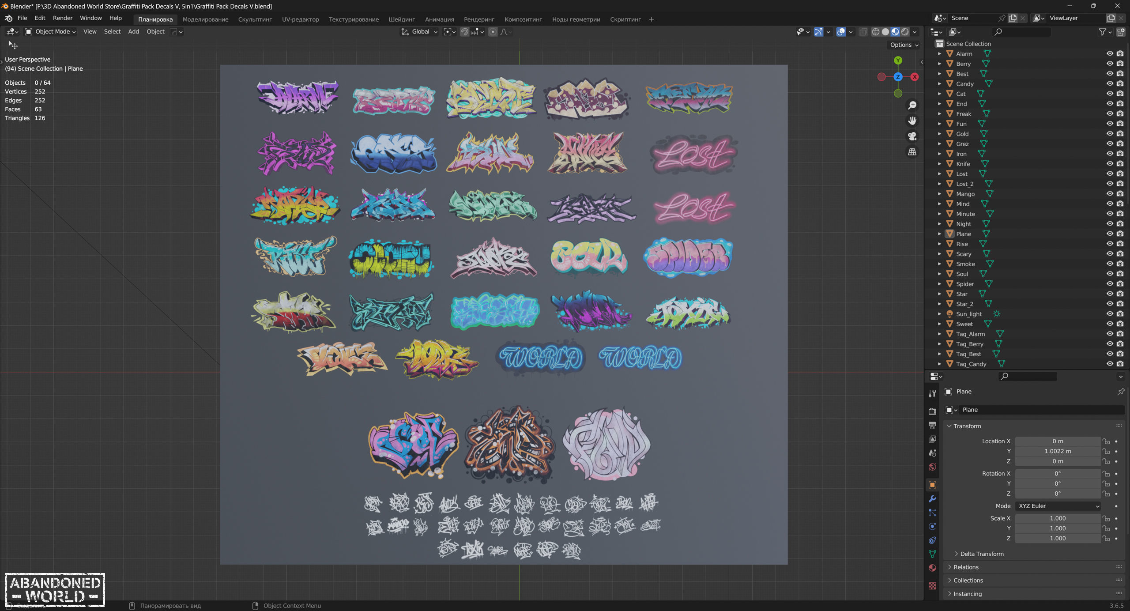Click the Scale X value field
Viewport: 1130px width, 611px height.
(1057, 518)
